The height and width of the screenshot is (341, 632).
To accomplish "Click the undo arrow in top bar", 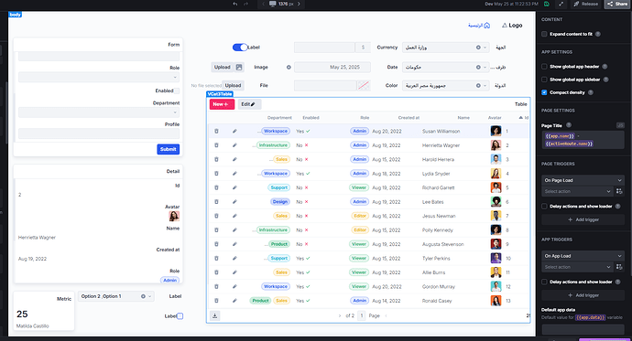I will pyautogui.click(x=235, y=4).
